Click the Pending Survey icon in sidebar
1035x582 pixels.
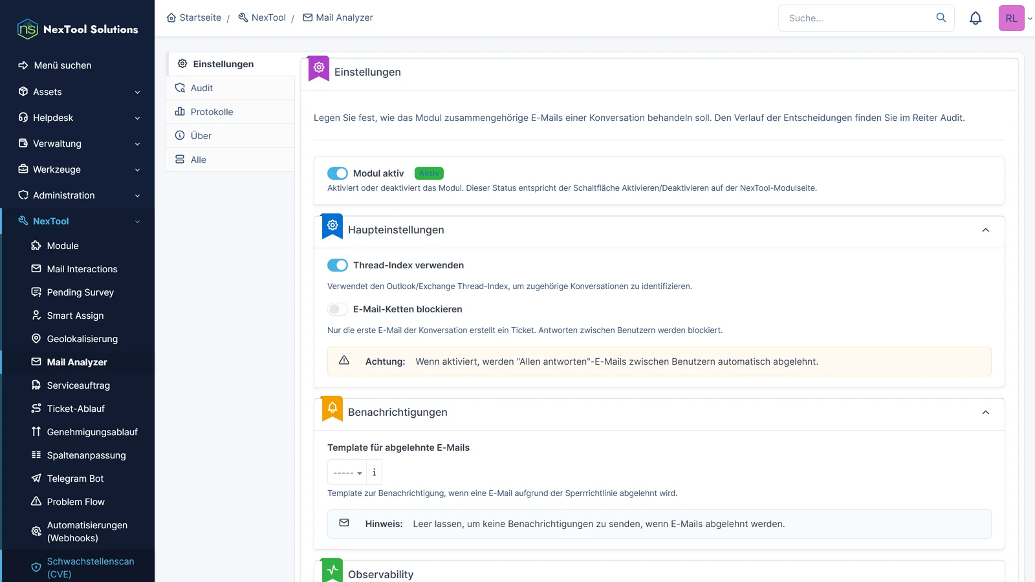[x=36, y=292]
